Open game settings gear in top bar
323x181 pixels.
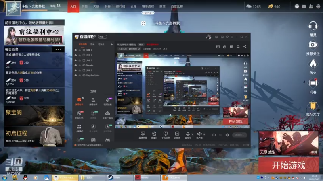(x=318, y=6)
